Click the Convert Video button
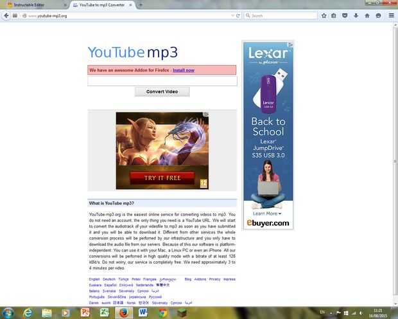Viewport: 398px width, 319px height. click(162, 91)
